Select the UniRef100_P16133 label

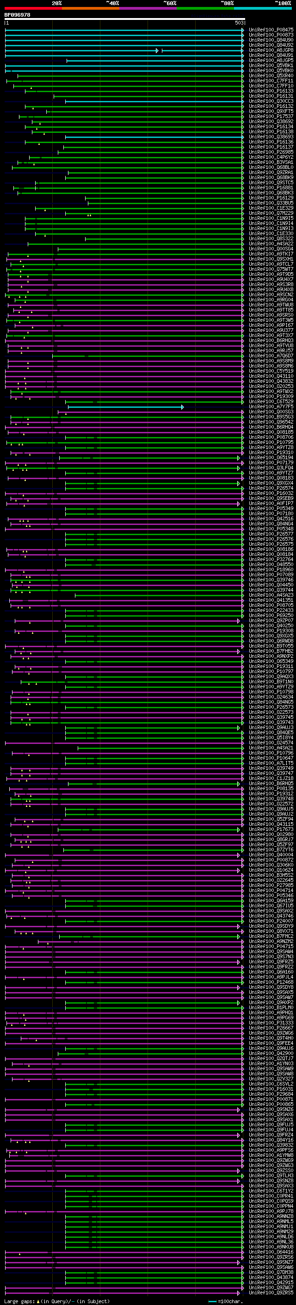271,91
